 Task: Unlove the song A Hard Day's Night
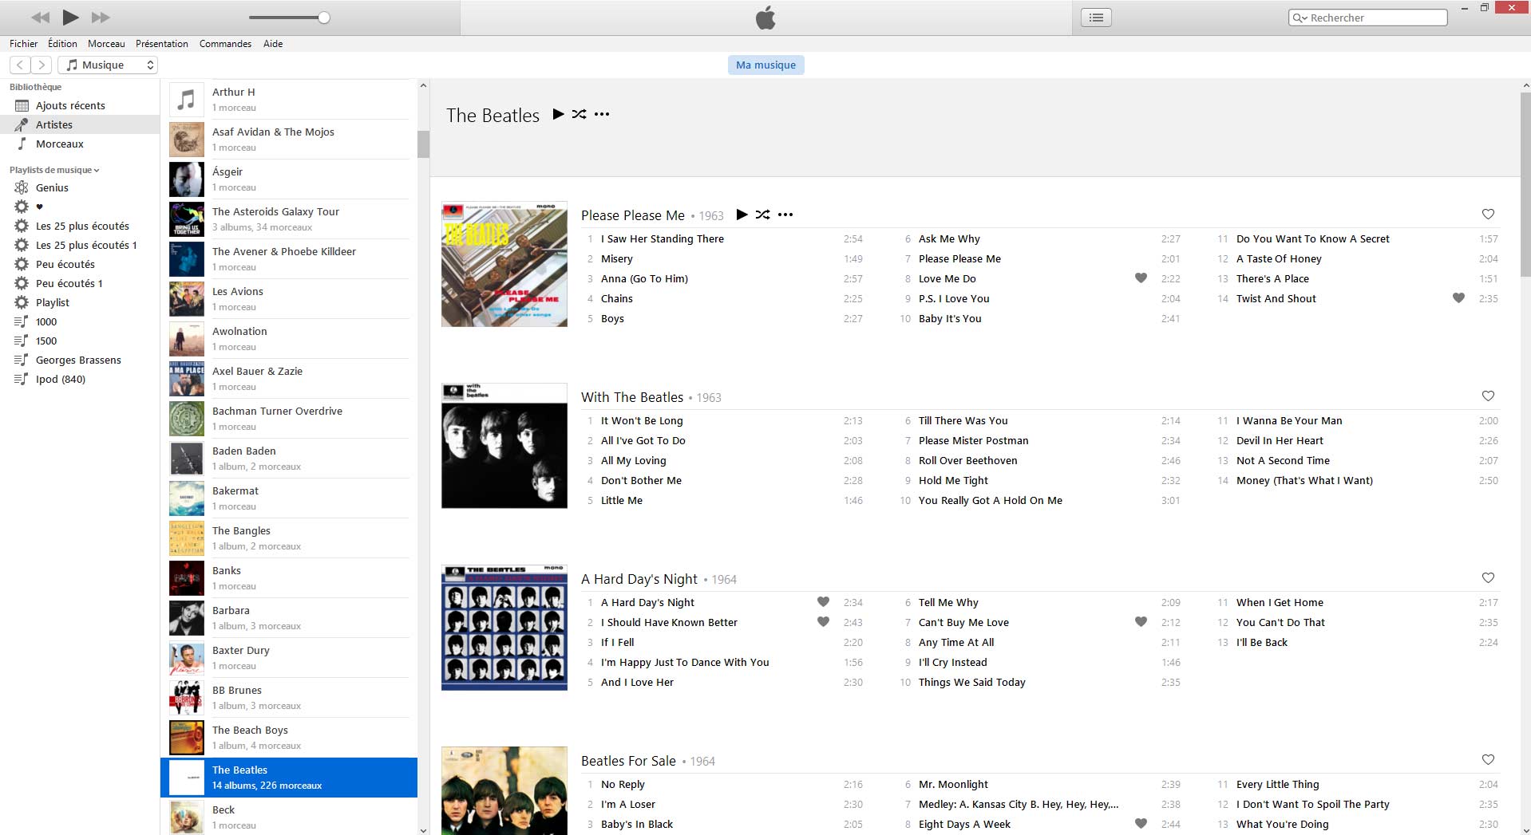pos(823,602)
